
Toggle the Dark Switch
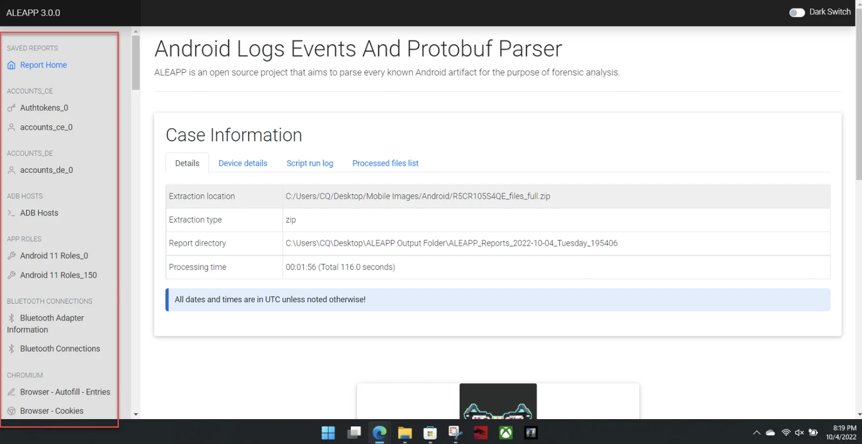click(796, 12)
